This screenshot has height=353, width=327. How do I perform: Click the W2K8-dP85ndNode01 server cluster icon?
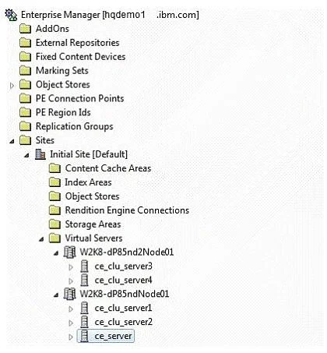(x=69, y=294)
